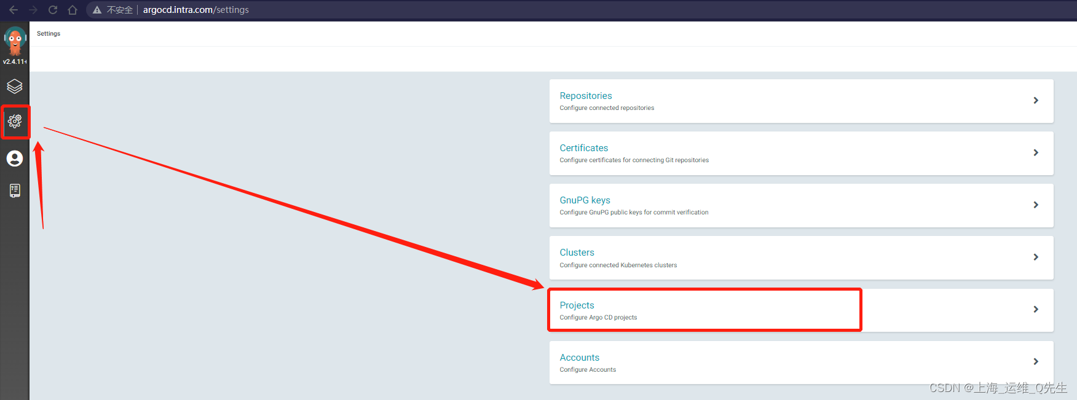Viewport: 1077px width, 400px height.
Task: Click 'Configure connected repositories' description
Action: (607, 108)
